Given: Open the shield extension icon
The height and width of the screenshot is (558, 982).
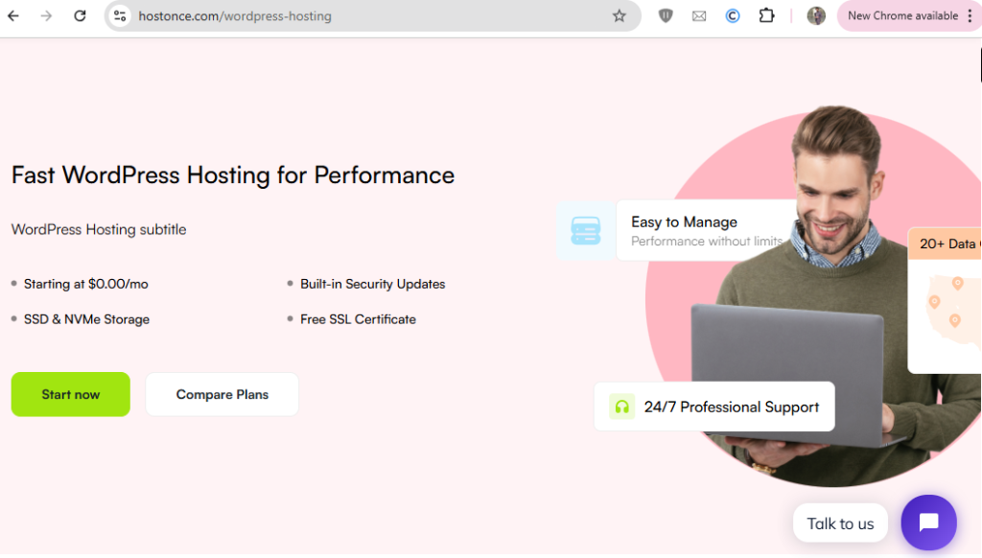Looking at the screenshot, I should [x=666, y=16].
